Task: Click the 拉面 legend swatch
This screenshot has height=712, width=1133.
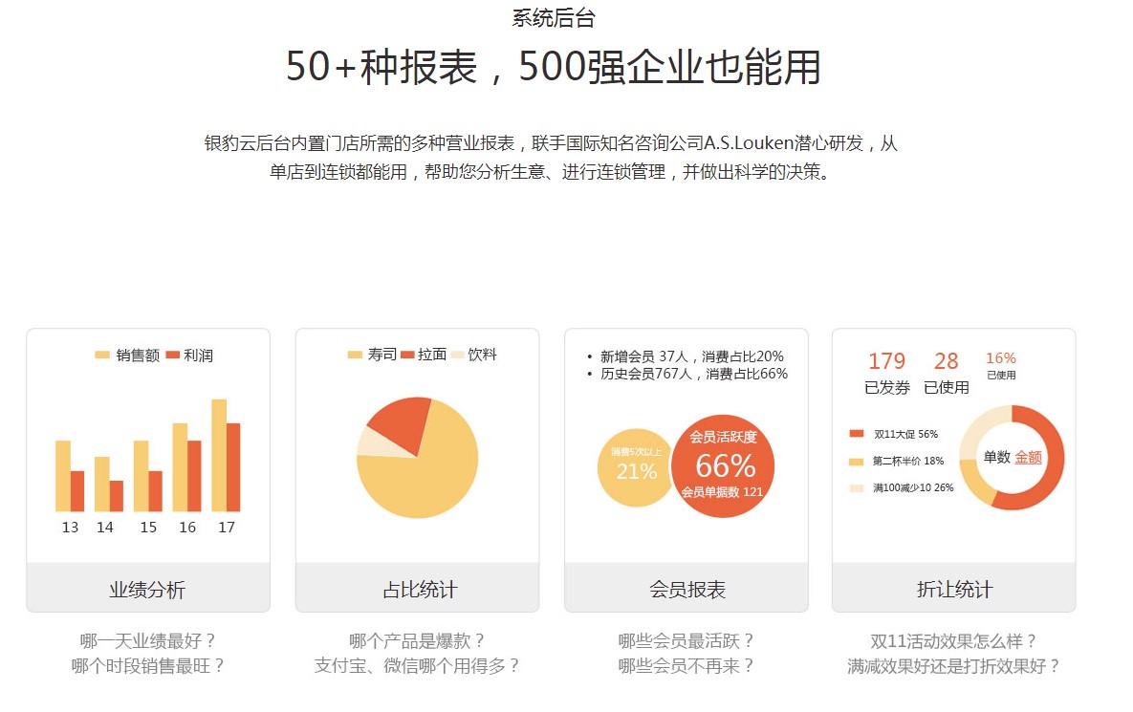Action: pos(406,355)
